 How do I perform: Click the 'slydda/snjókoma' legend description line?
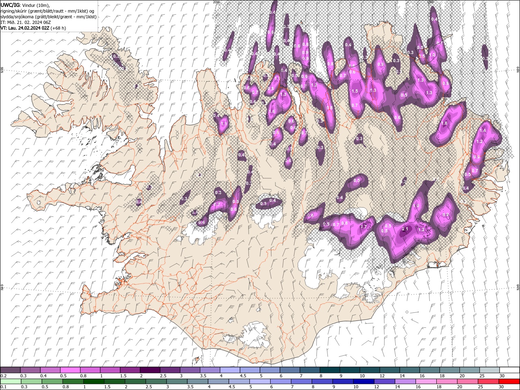pos(48,17)
